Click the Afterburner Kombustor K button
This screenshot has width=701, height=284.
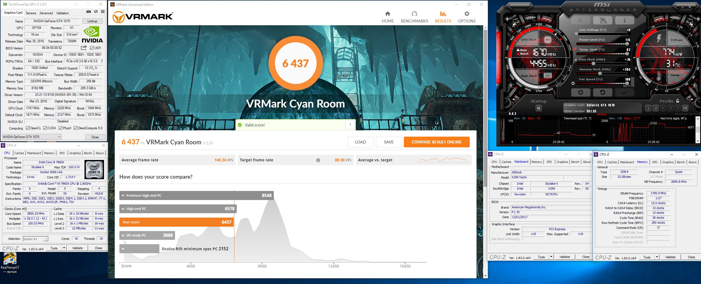[x=581, y=20]
